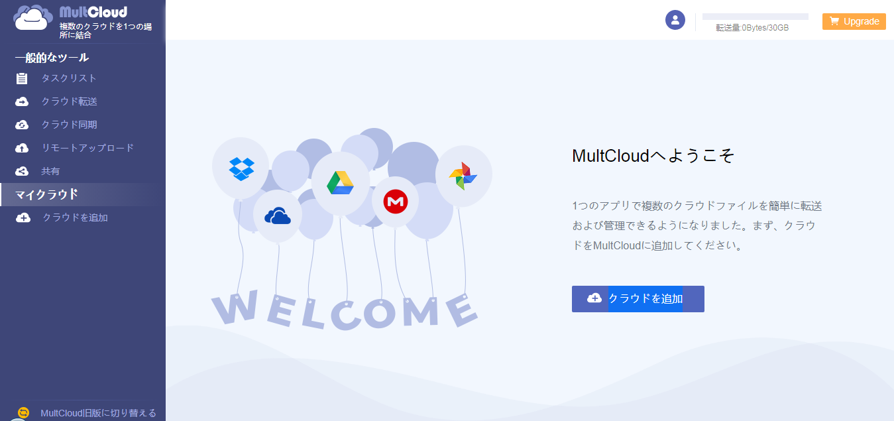Viewport: 894px width, 421px height.
Task: Open タスクリスト in the sidebar
Action: point(69,78)
